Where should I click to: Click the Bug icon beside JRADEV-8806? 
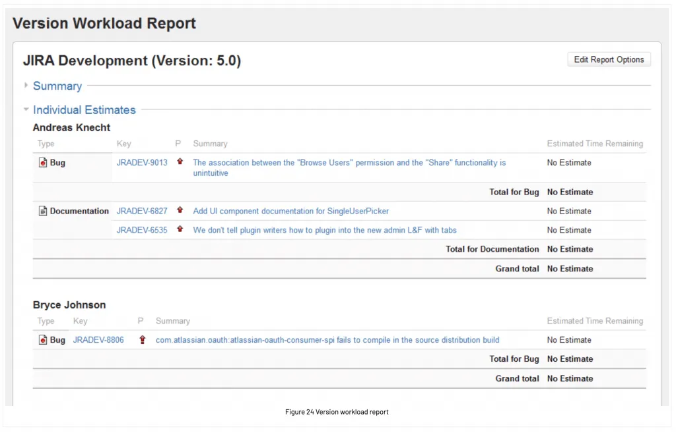pos(43,339)
